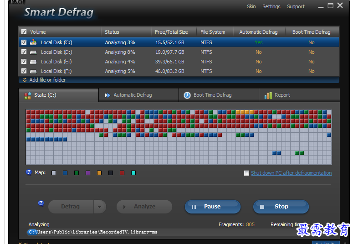Click the Local Disk (D:) drive icon
The width and height of the screenshot is (353, 244).
tap(33, 52)
